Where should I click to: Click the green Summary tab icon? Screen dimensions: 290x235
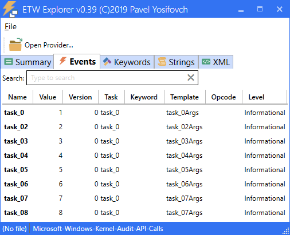pos(9,62)
